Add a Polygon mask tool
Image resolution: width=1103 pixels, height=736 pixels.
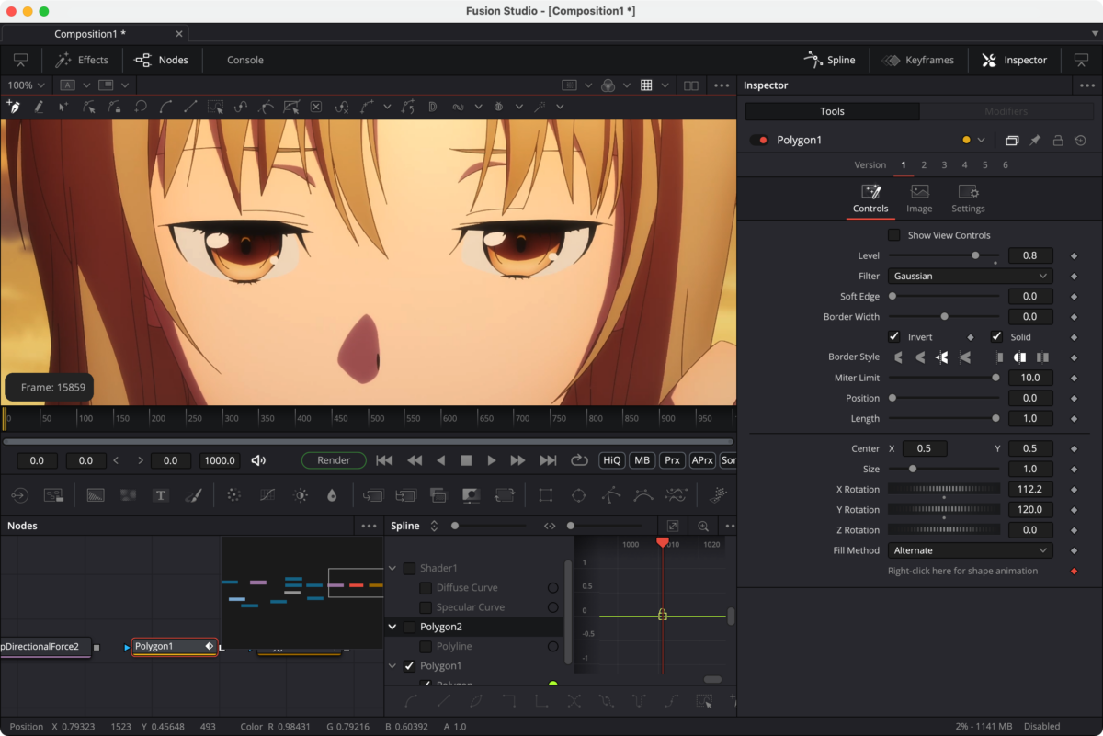coord(610,495)
